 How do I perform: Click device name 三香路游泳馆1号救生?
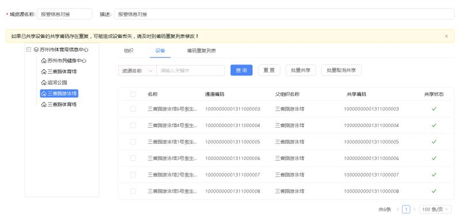[172, 142]
